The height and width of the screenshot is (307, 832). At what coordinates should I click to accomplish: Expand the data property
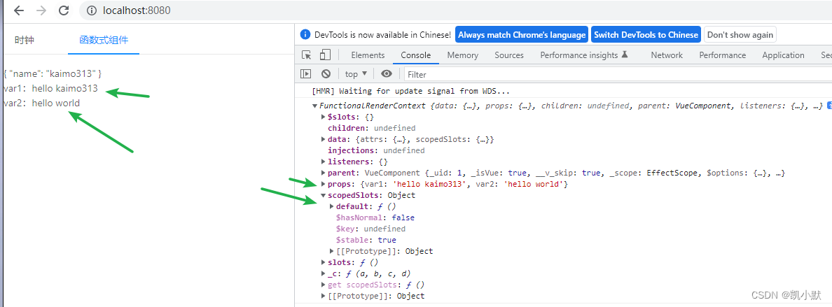tap(324, 139)
